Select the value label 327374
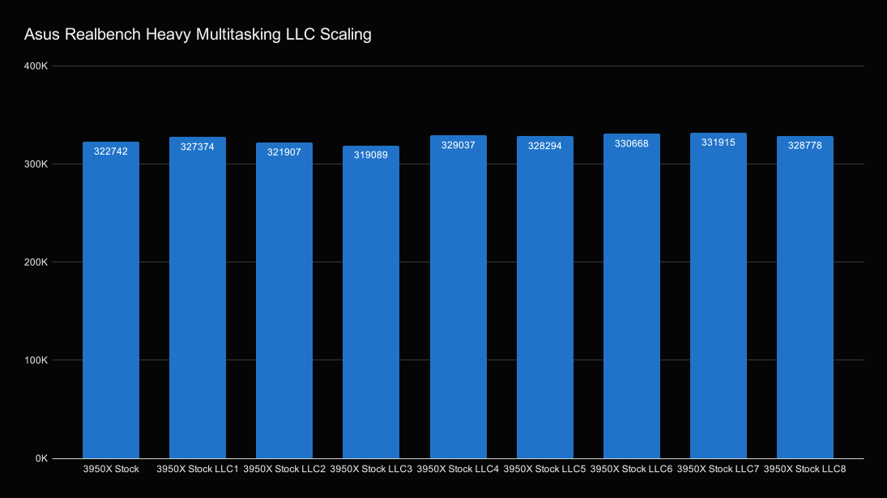Screen dimensions: 887x498 click(x=198, y=147)
